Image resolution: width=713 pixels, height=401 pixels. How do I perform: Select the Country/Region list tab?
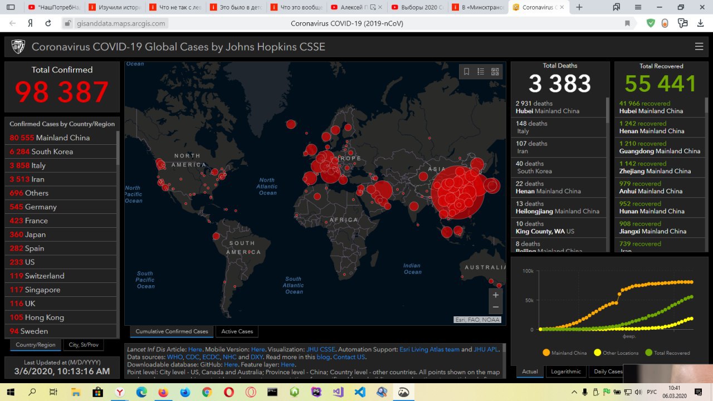pos(36,345)
